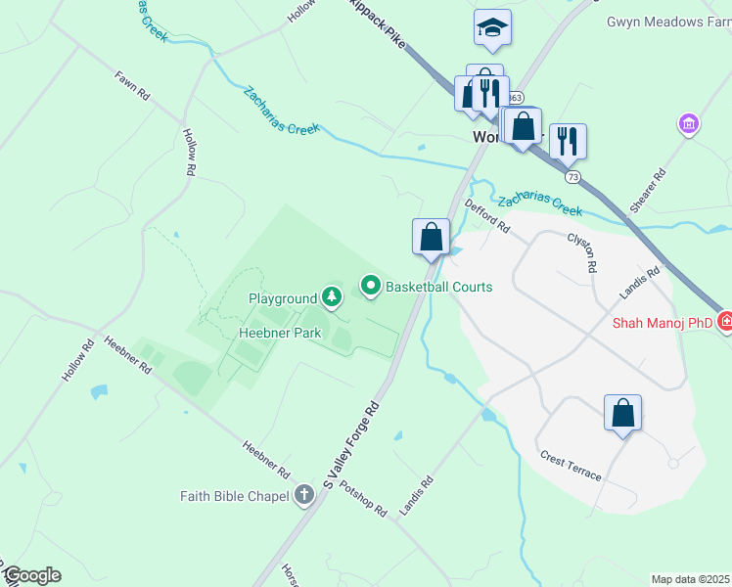Screen dimensions: 732x587
Task: Click the Shah Manoj PhD label
Action: pos(663,323)
